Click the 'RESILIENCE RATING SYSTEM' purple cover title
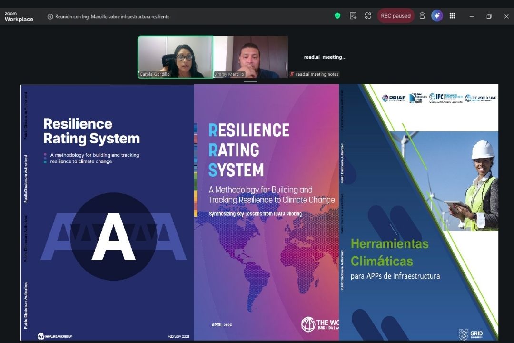Image resolution: width=514 pixels, height=343 pixels. pos(249,151)
